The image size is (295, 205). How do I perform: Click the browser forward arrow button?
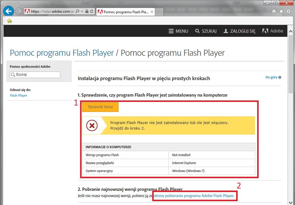(19, 11)
